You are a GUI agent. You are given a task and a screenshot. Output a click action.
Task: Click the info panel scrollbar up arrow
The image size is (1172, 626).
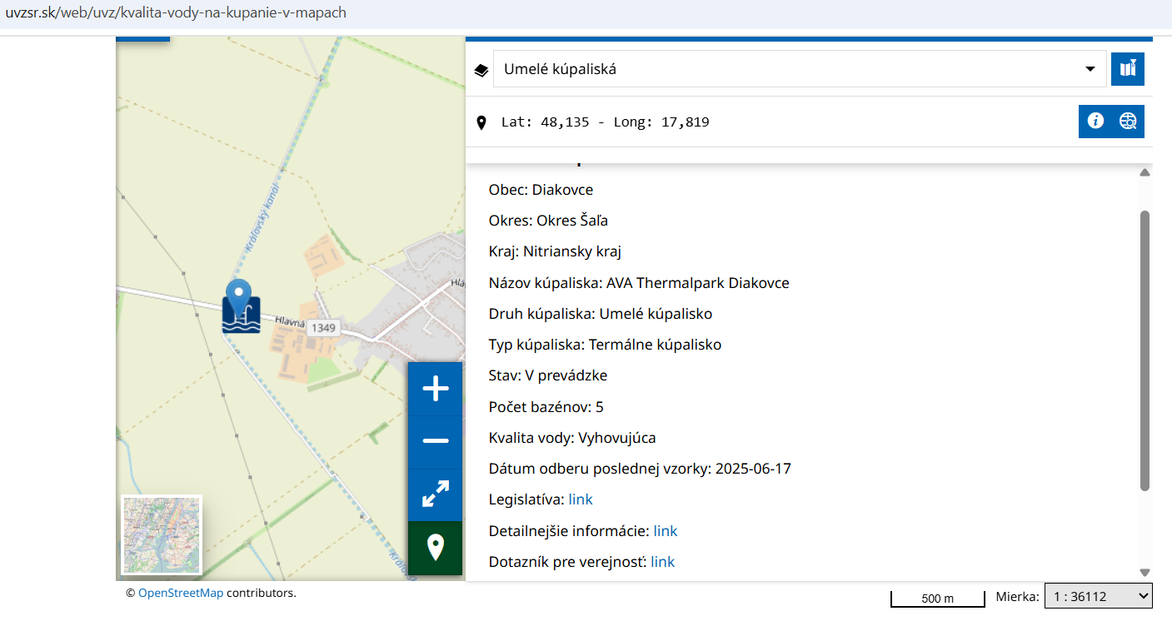click(1145, 172)
